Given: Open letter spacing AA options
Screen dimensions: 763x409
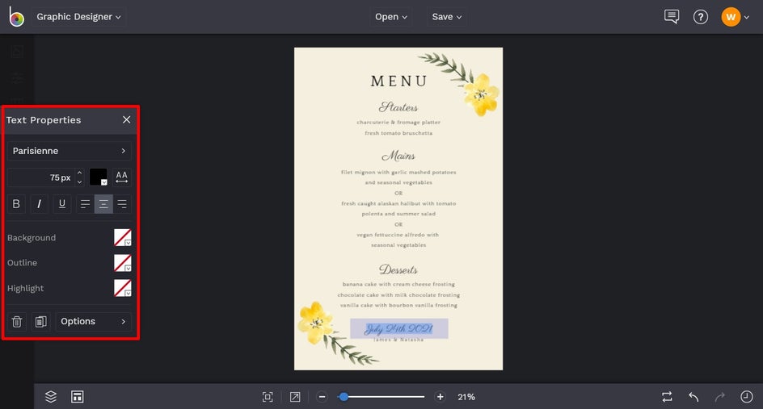Looking at the screenshot, I should 122,177.
